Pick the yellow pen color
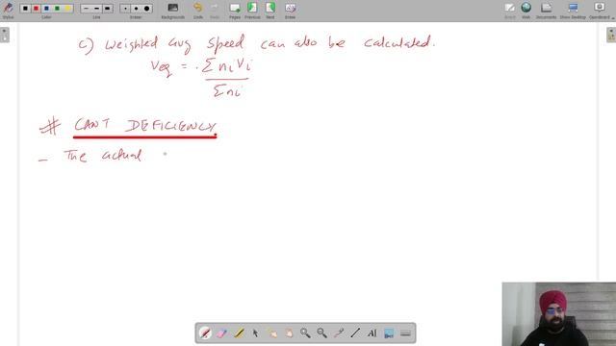 pyautogui.click(x=68, y=9)
